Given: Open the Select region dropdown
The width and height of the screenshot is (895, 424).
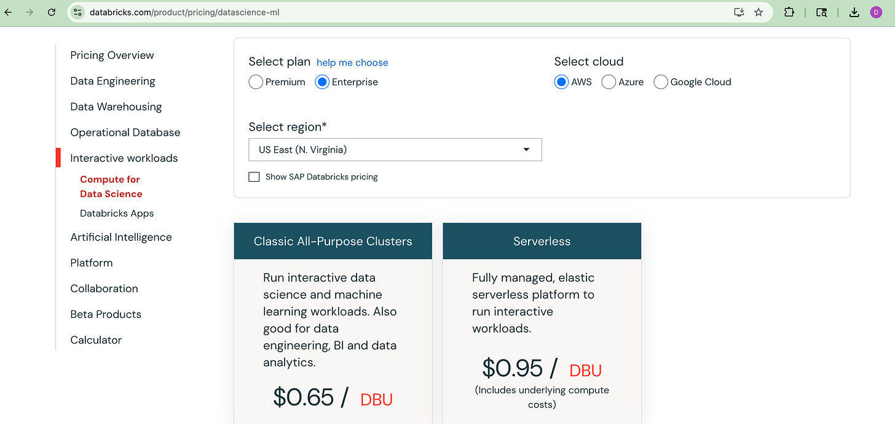Looking at the screenshot, I should coord(395,150).
